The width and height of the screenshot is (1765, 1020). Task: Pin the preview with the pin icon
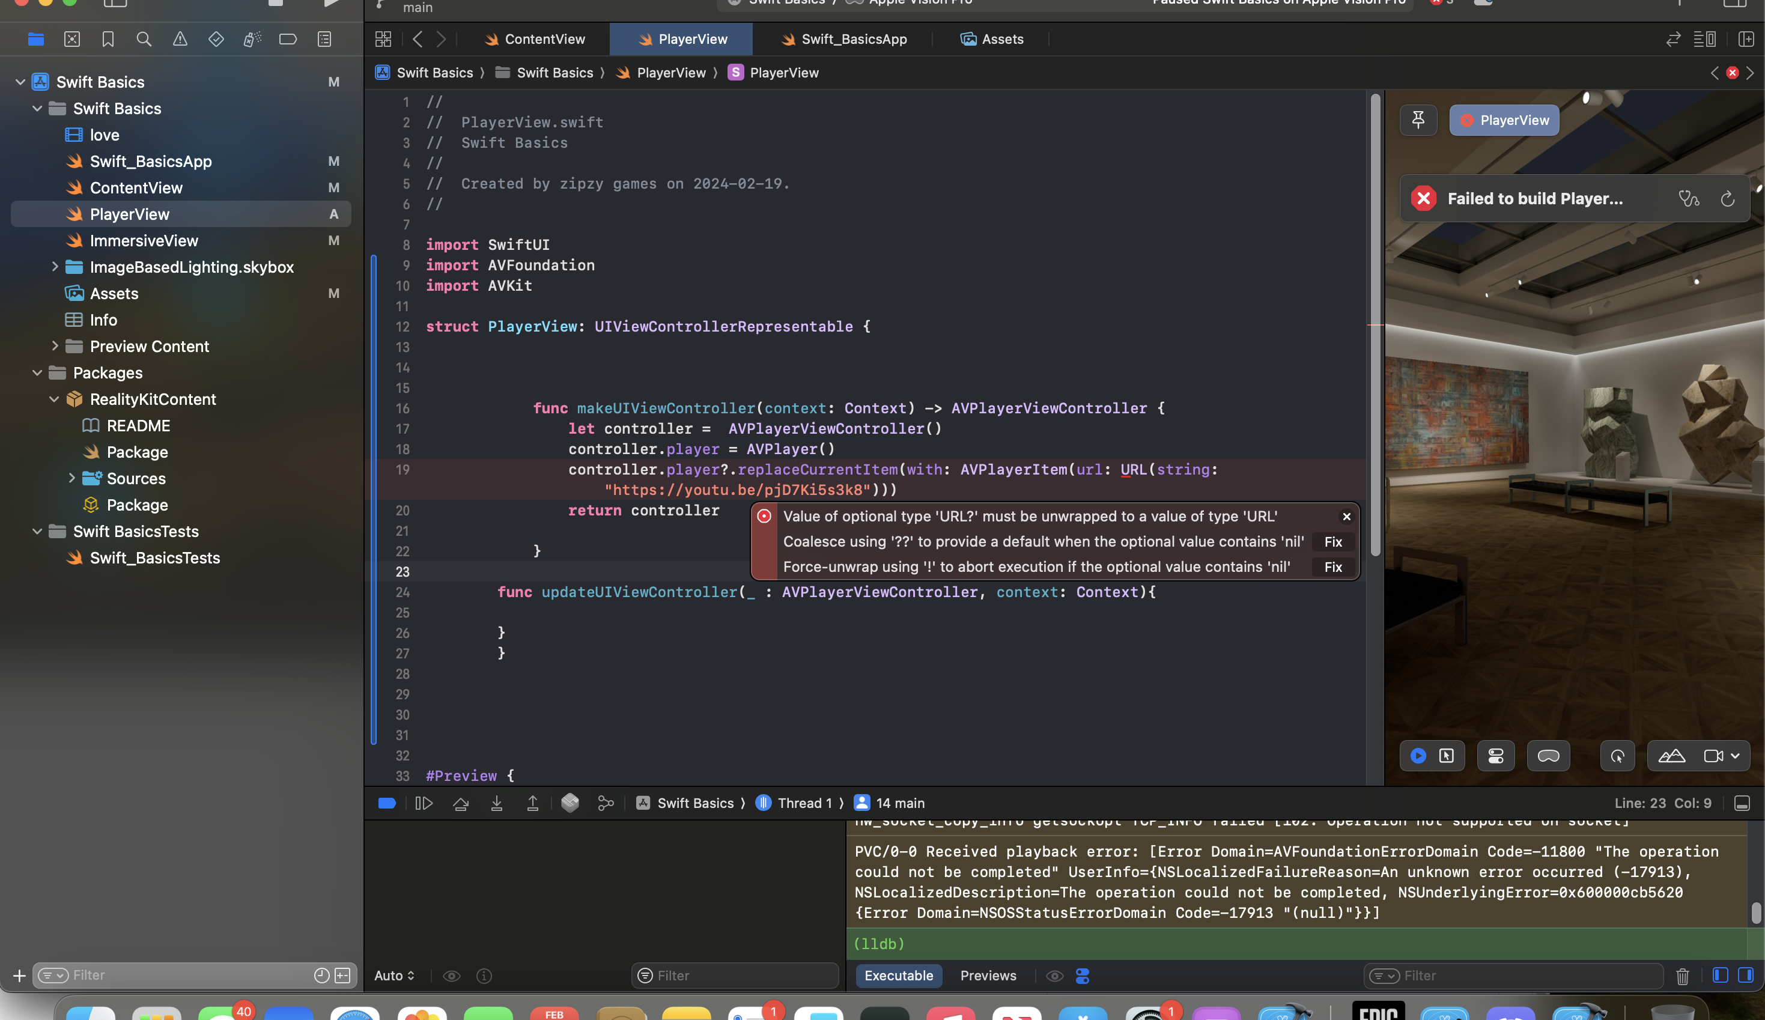tap(1418, 121)
